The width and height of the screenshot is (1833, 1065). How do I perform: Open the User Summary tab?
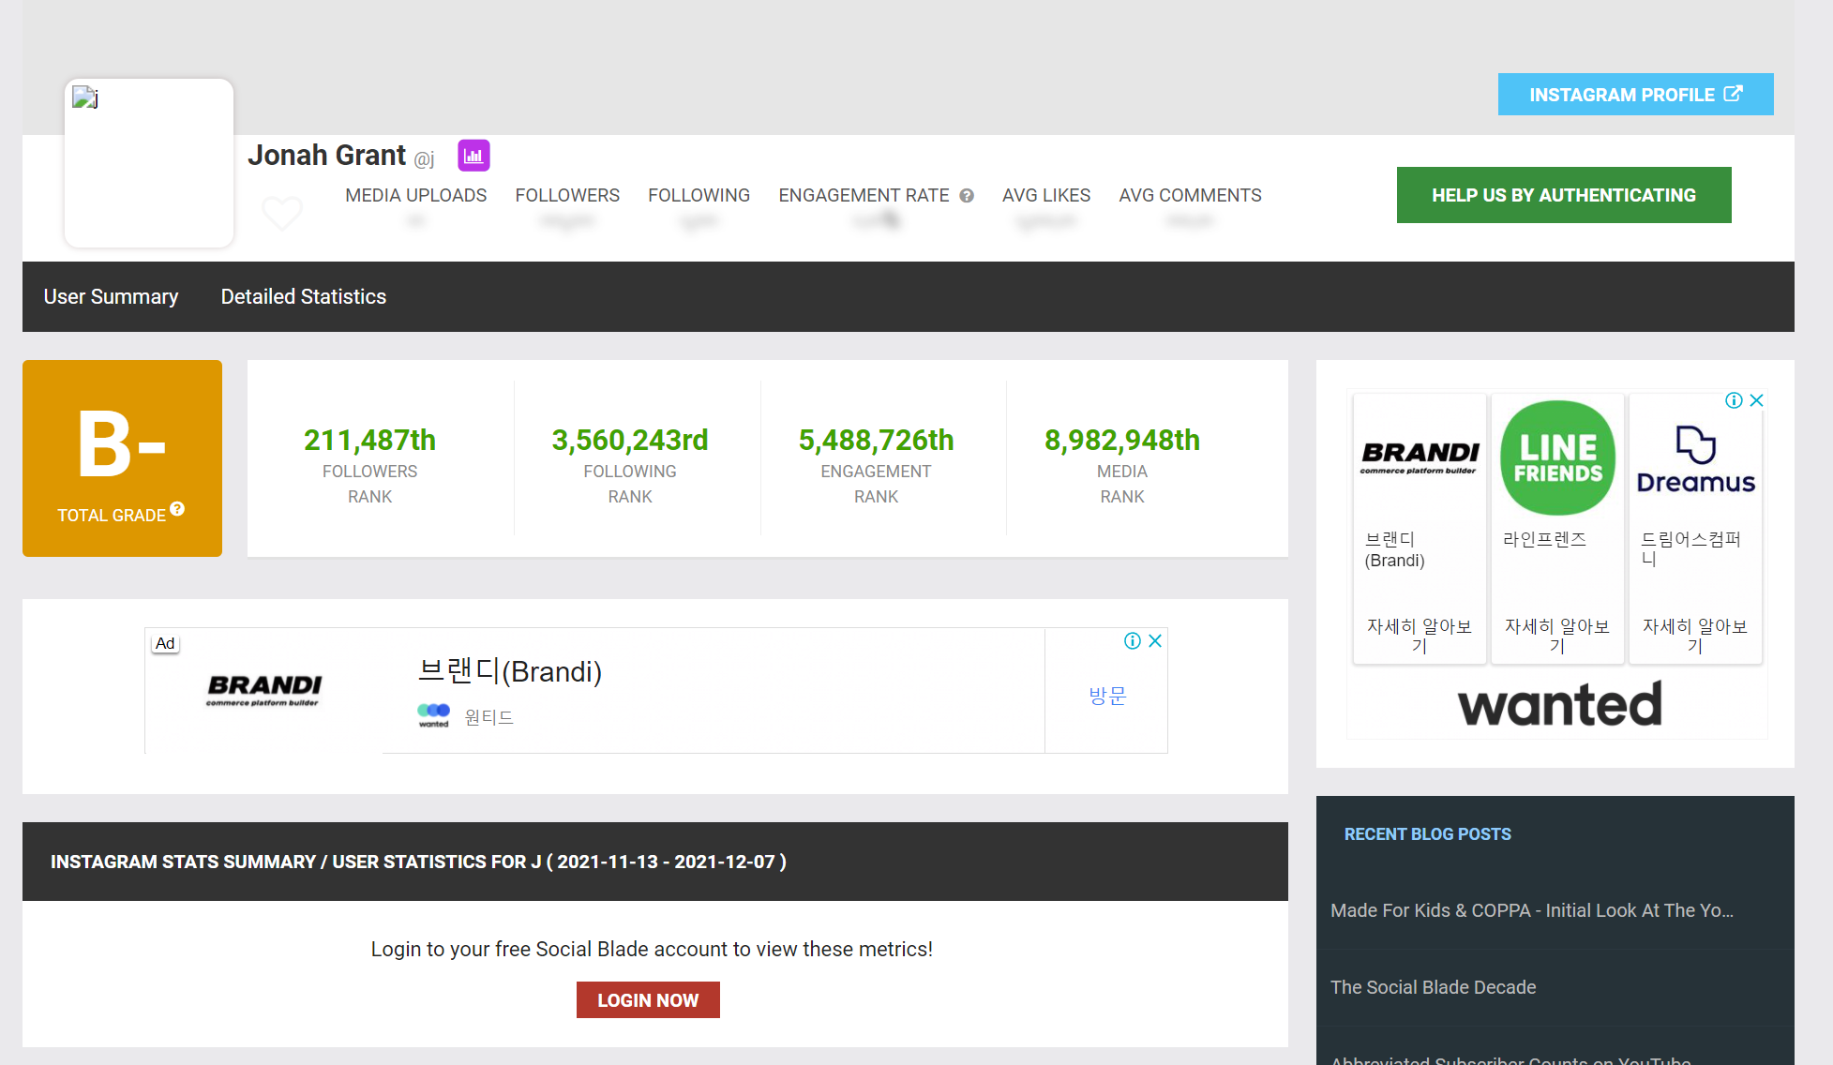pos(111,296)
